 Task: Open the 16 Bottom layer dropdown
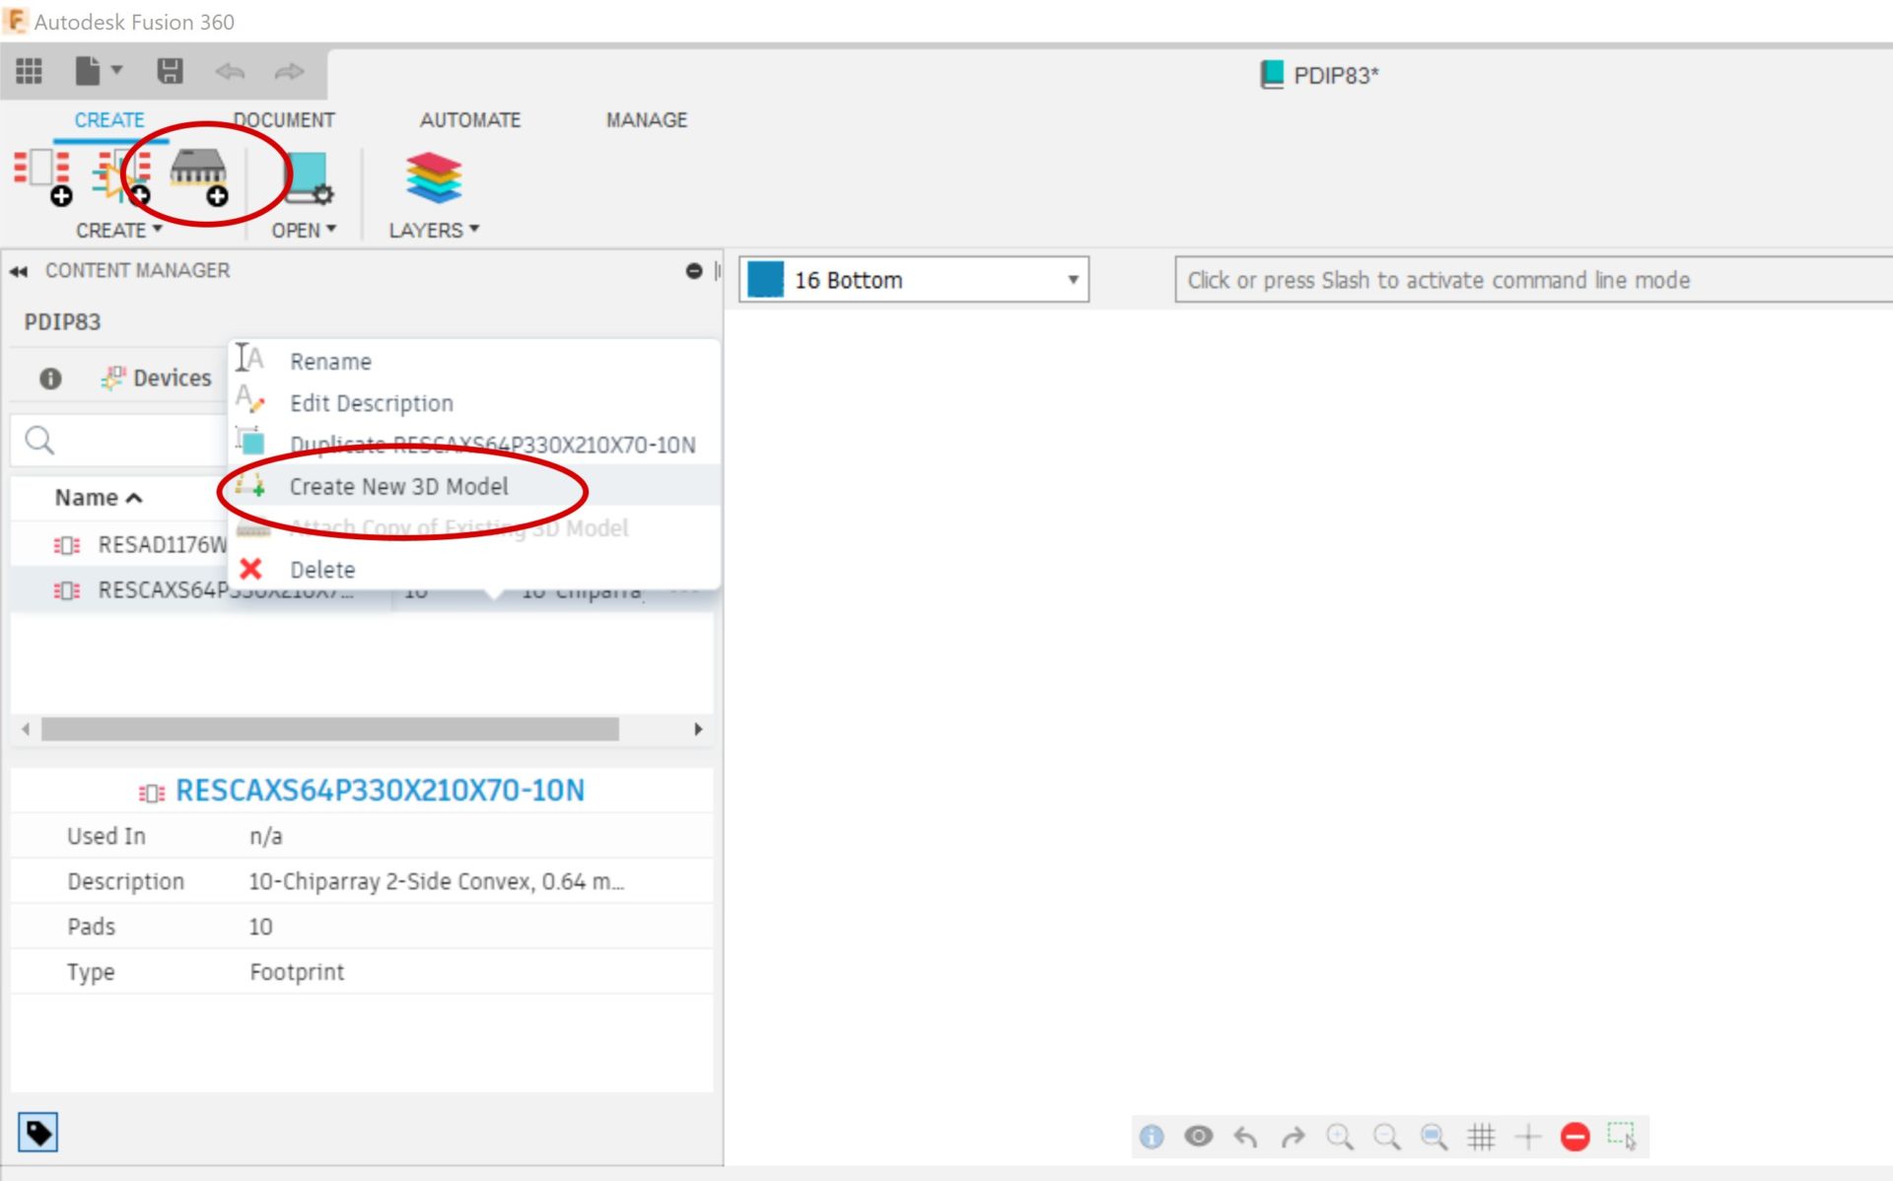[x=1072, y=280]
